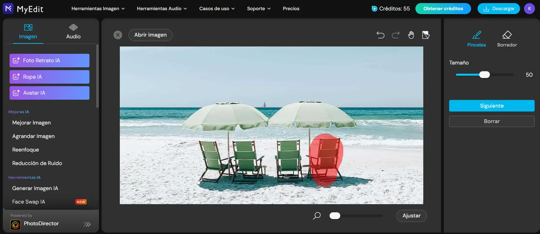Switch to the Audio tab
540x234 pixels.
[73, 32]
